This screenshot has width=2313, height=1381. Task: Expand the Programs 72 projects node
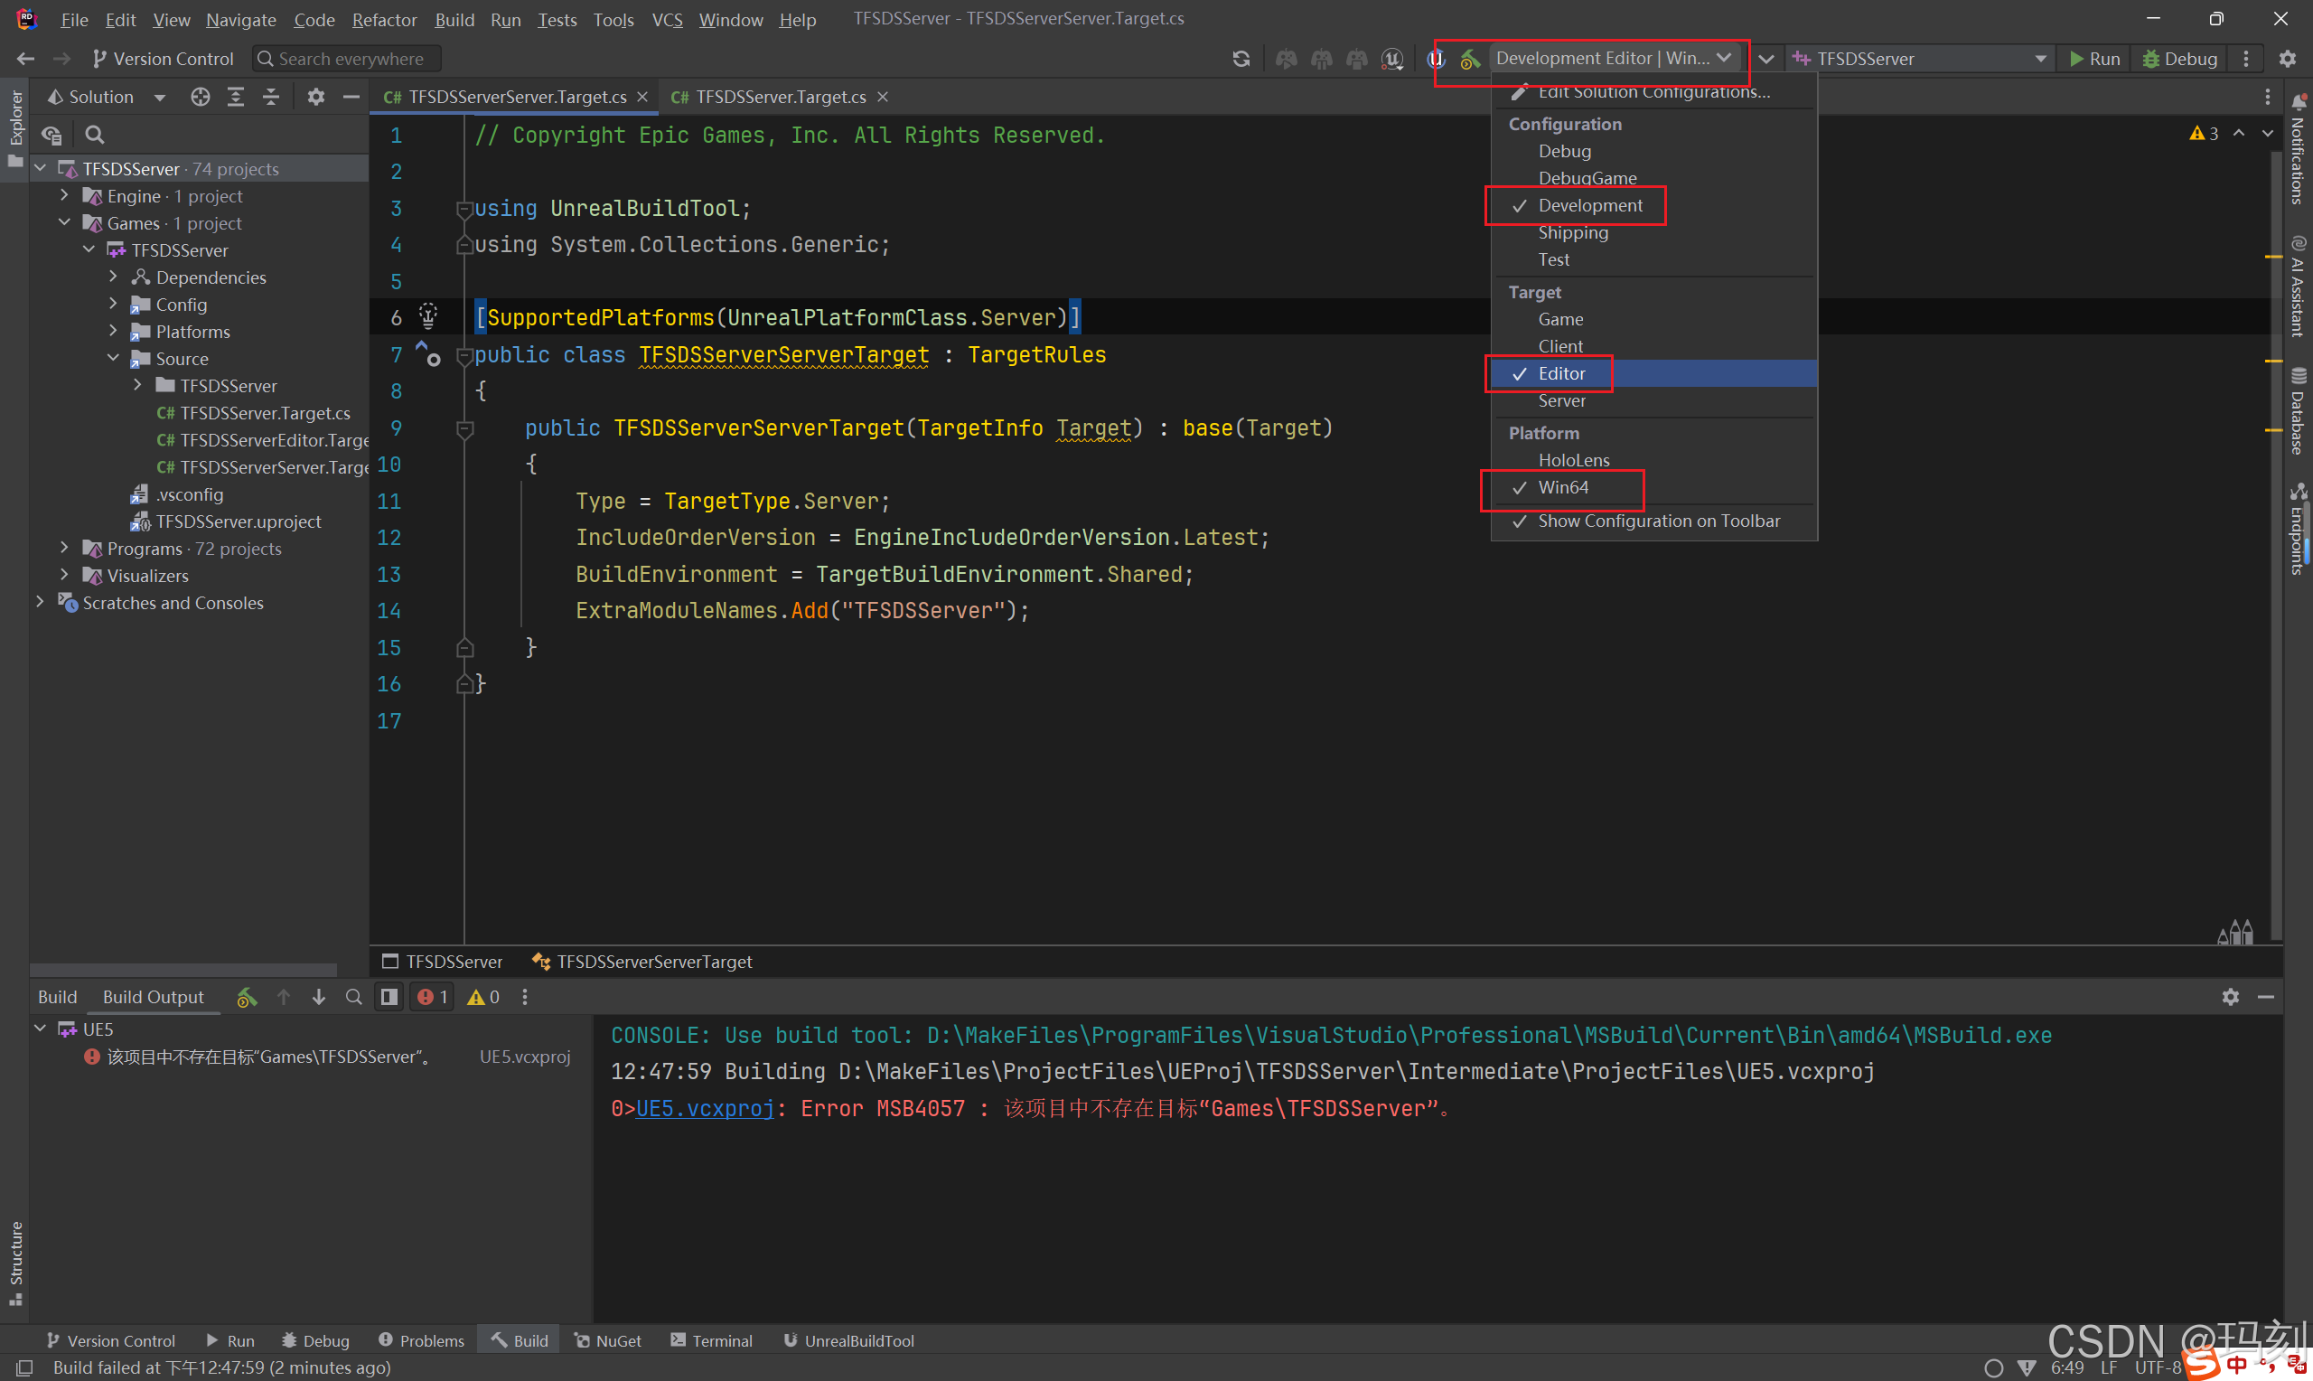[64, 548]
